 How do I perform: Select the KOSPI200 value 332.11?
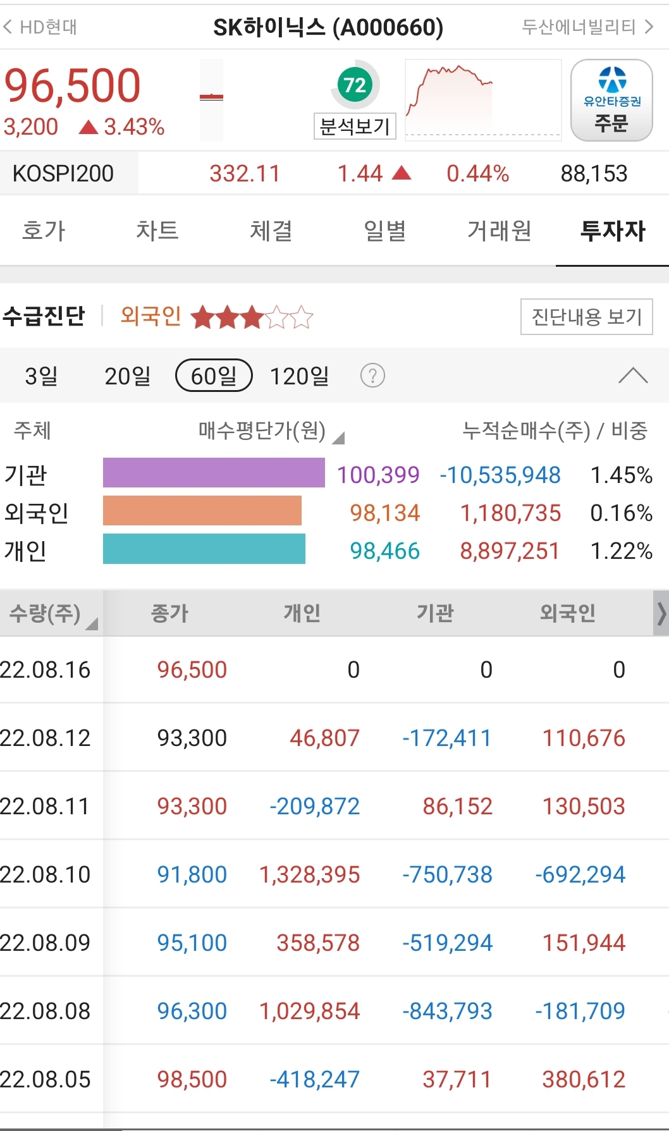pos(245,173)
